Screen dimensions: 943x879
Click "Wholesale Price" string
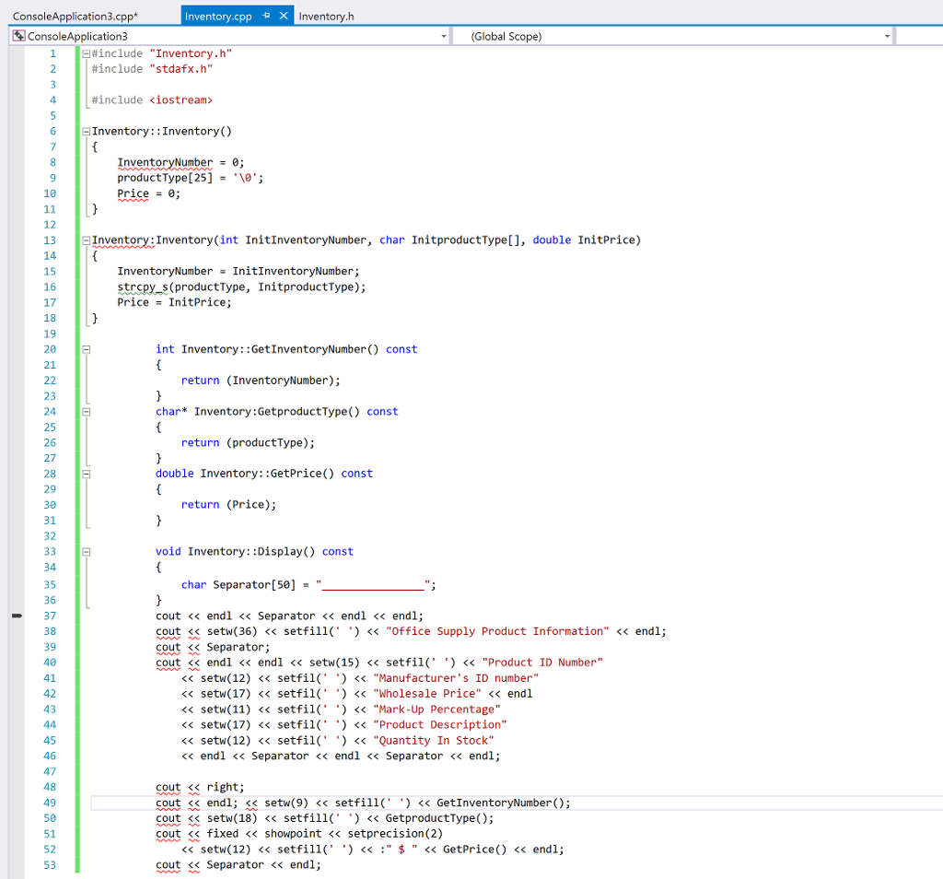tap(427, 694)
